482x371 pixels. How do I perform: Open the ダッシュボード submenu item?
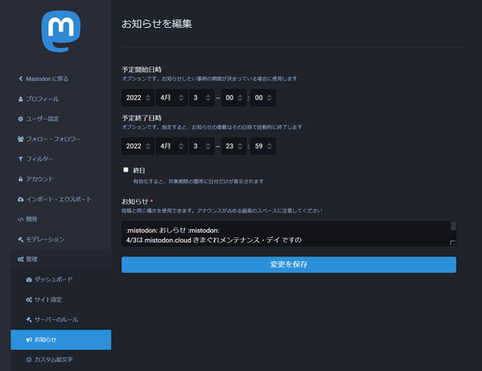[61, 279]
